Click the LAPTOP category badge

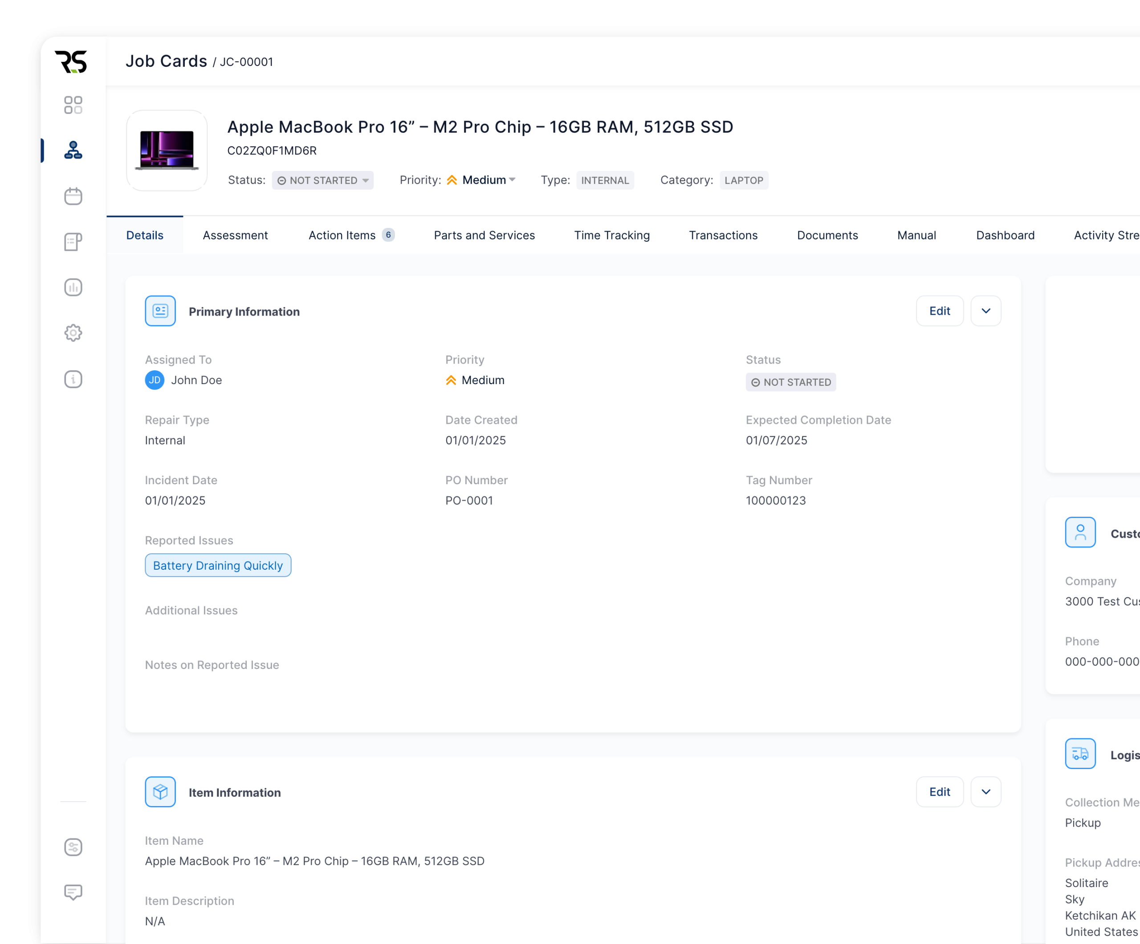tap(744, 180)
